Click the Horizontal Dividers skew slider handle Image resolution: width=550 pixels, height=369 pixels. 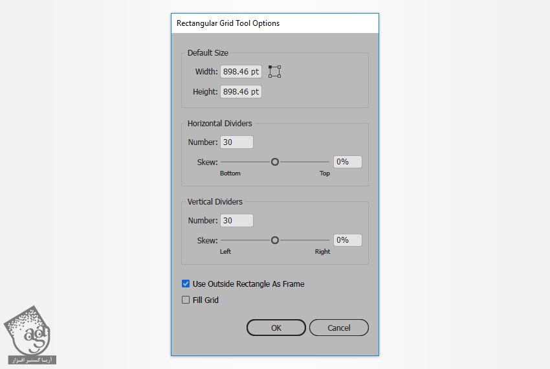tap(275, 162)
